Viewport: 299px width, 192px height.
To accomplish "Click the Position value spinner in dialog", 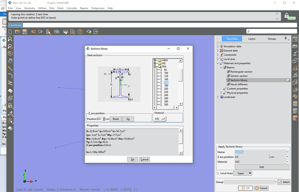I will click(x=104, y=119).
